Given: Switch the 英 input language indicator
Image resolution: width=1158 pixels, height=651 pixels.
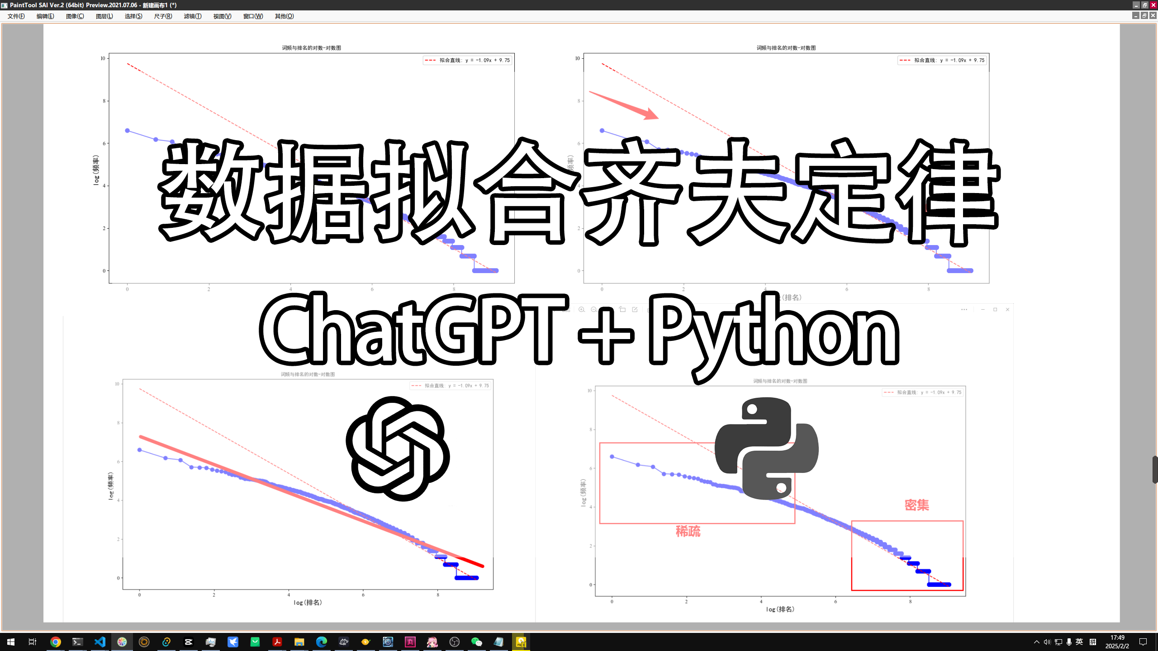Looking at the screenshot, I should pos(1079,642).
